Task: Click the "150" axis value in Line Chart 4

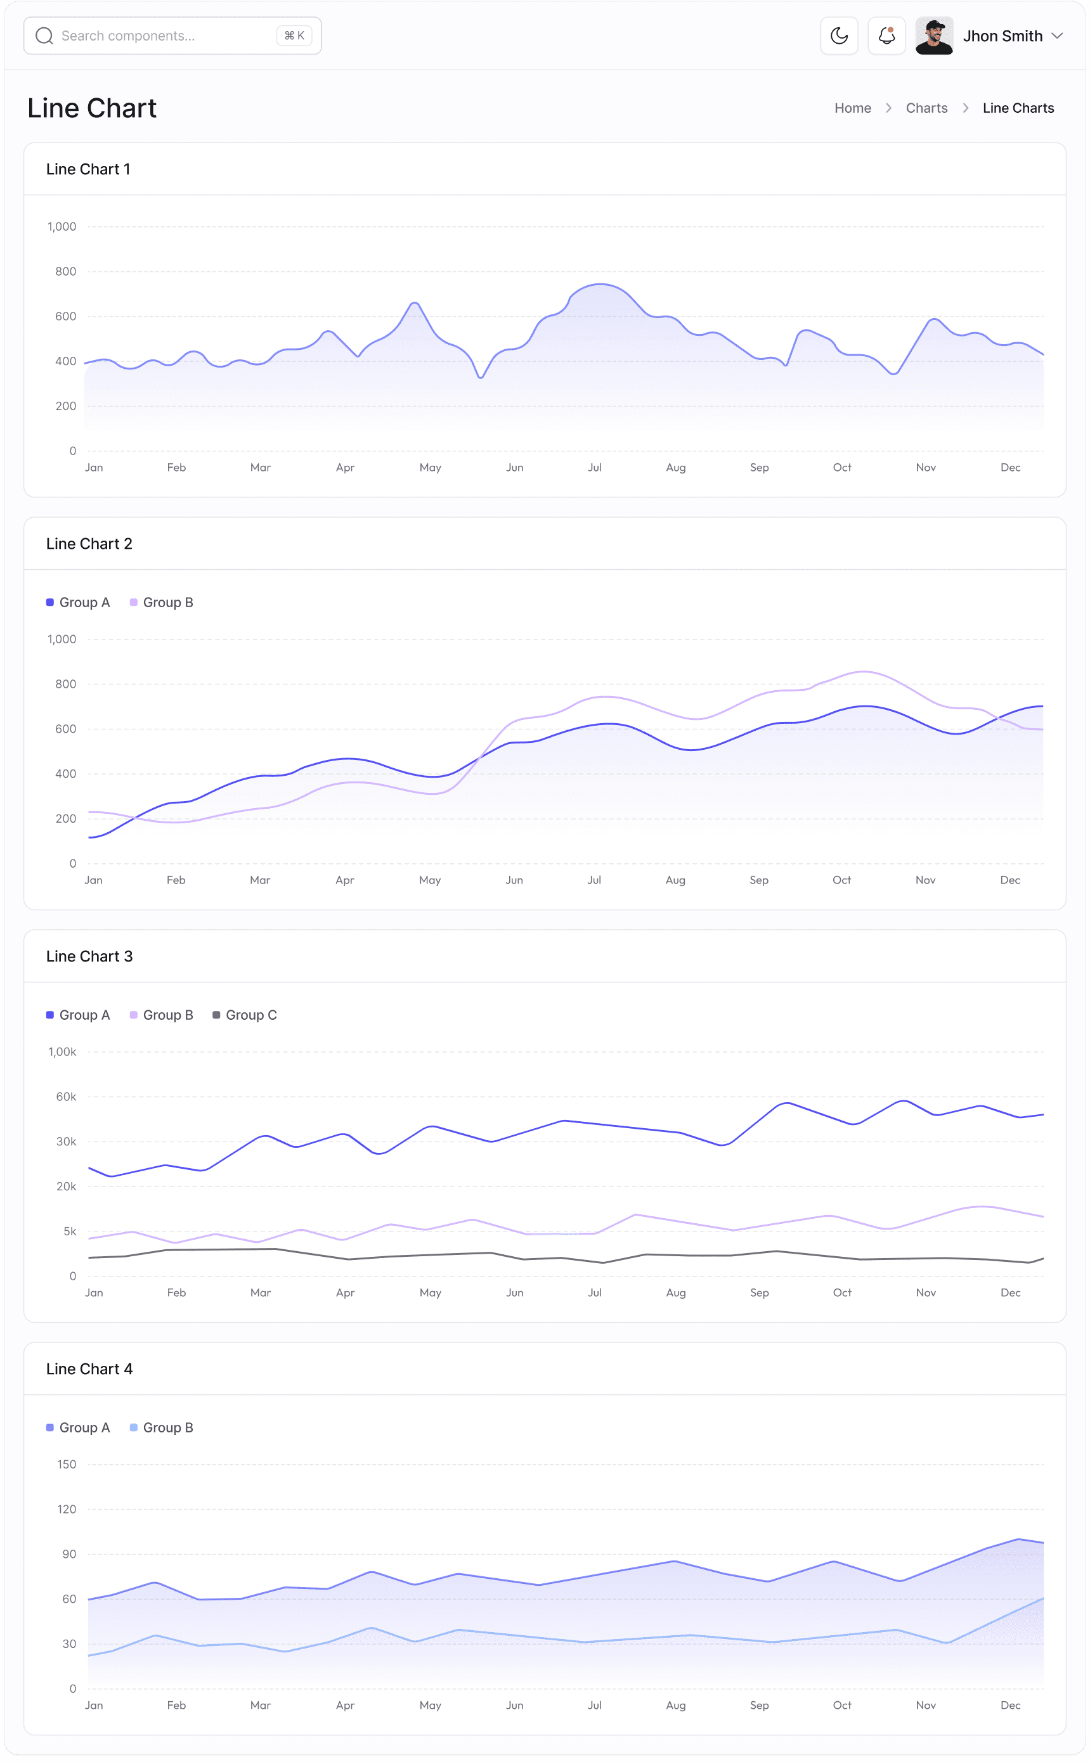Action: 67,1465
